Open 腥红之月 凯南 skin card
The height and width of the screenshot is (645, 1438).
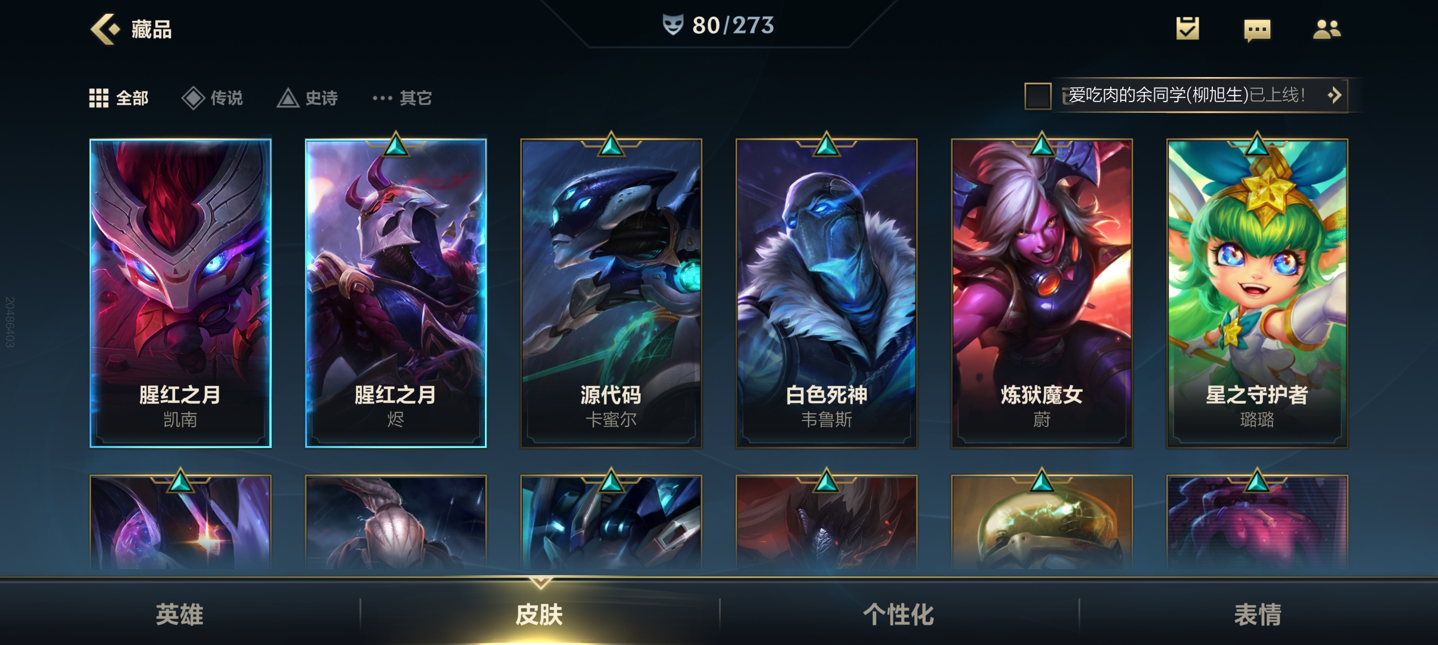tap(180, 293)
